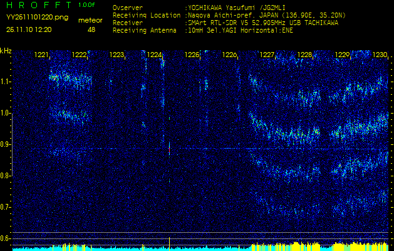Select the 0.7 kHz axis label

(x=6, y=207)
